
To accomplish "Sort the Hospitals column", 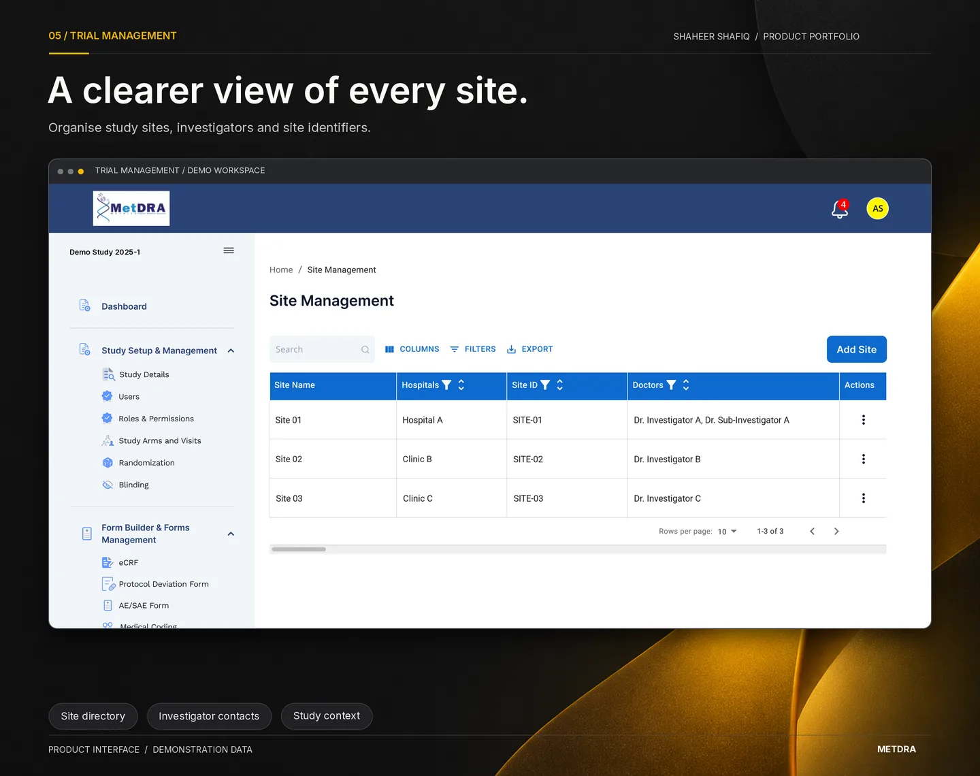I will pos(461,385).
